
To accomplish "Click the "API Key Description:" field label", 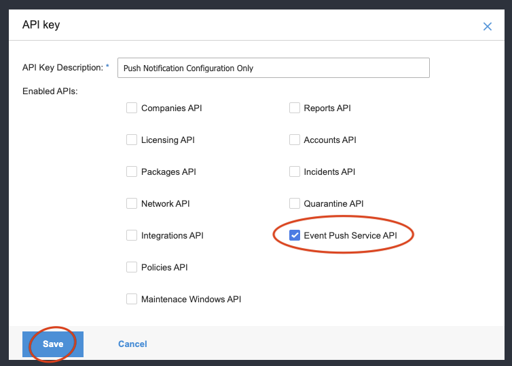I will 62,67.
